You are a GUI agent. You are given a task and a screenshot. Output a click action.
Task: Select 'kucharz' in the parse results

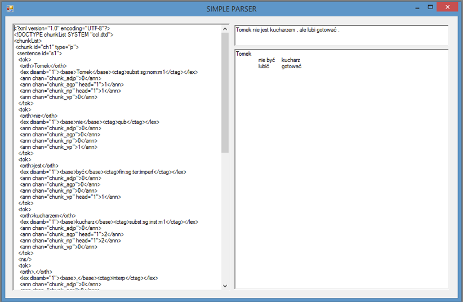coord(291,60)
